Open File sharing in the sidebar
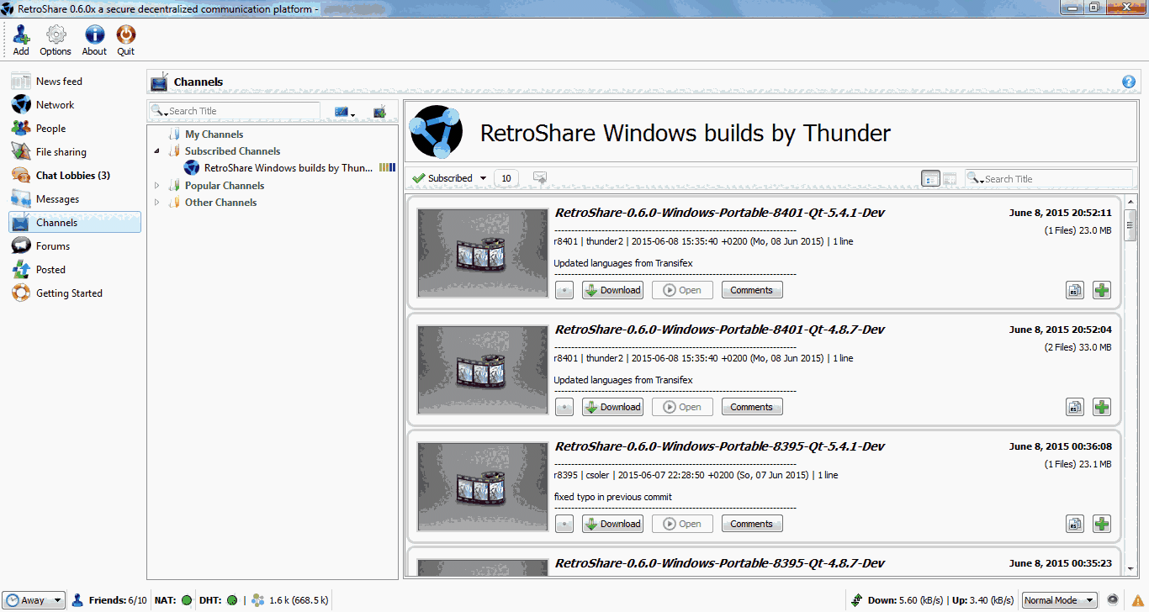 click(75, 152)
